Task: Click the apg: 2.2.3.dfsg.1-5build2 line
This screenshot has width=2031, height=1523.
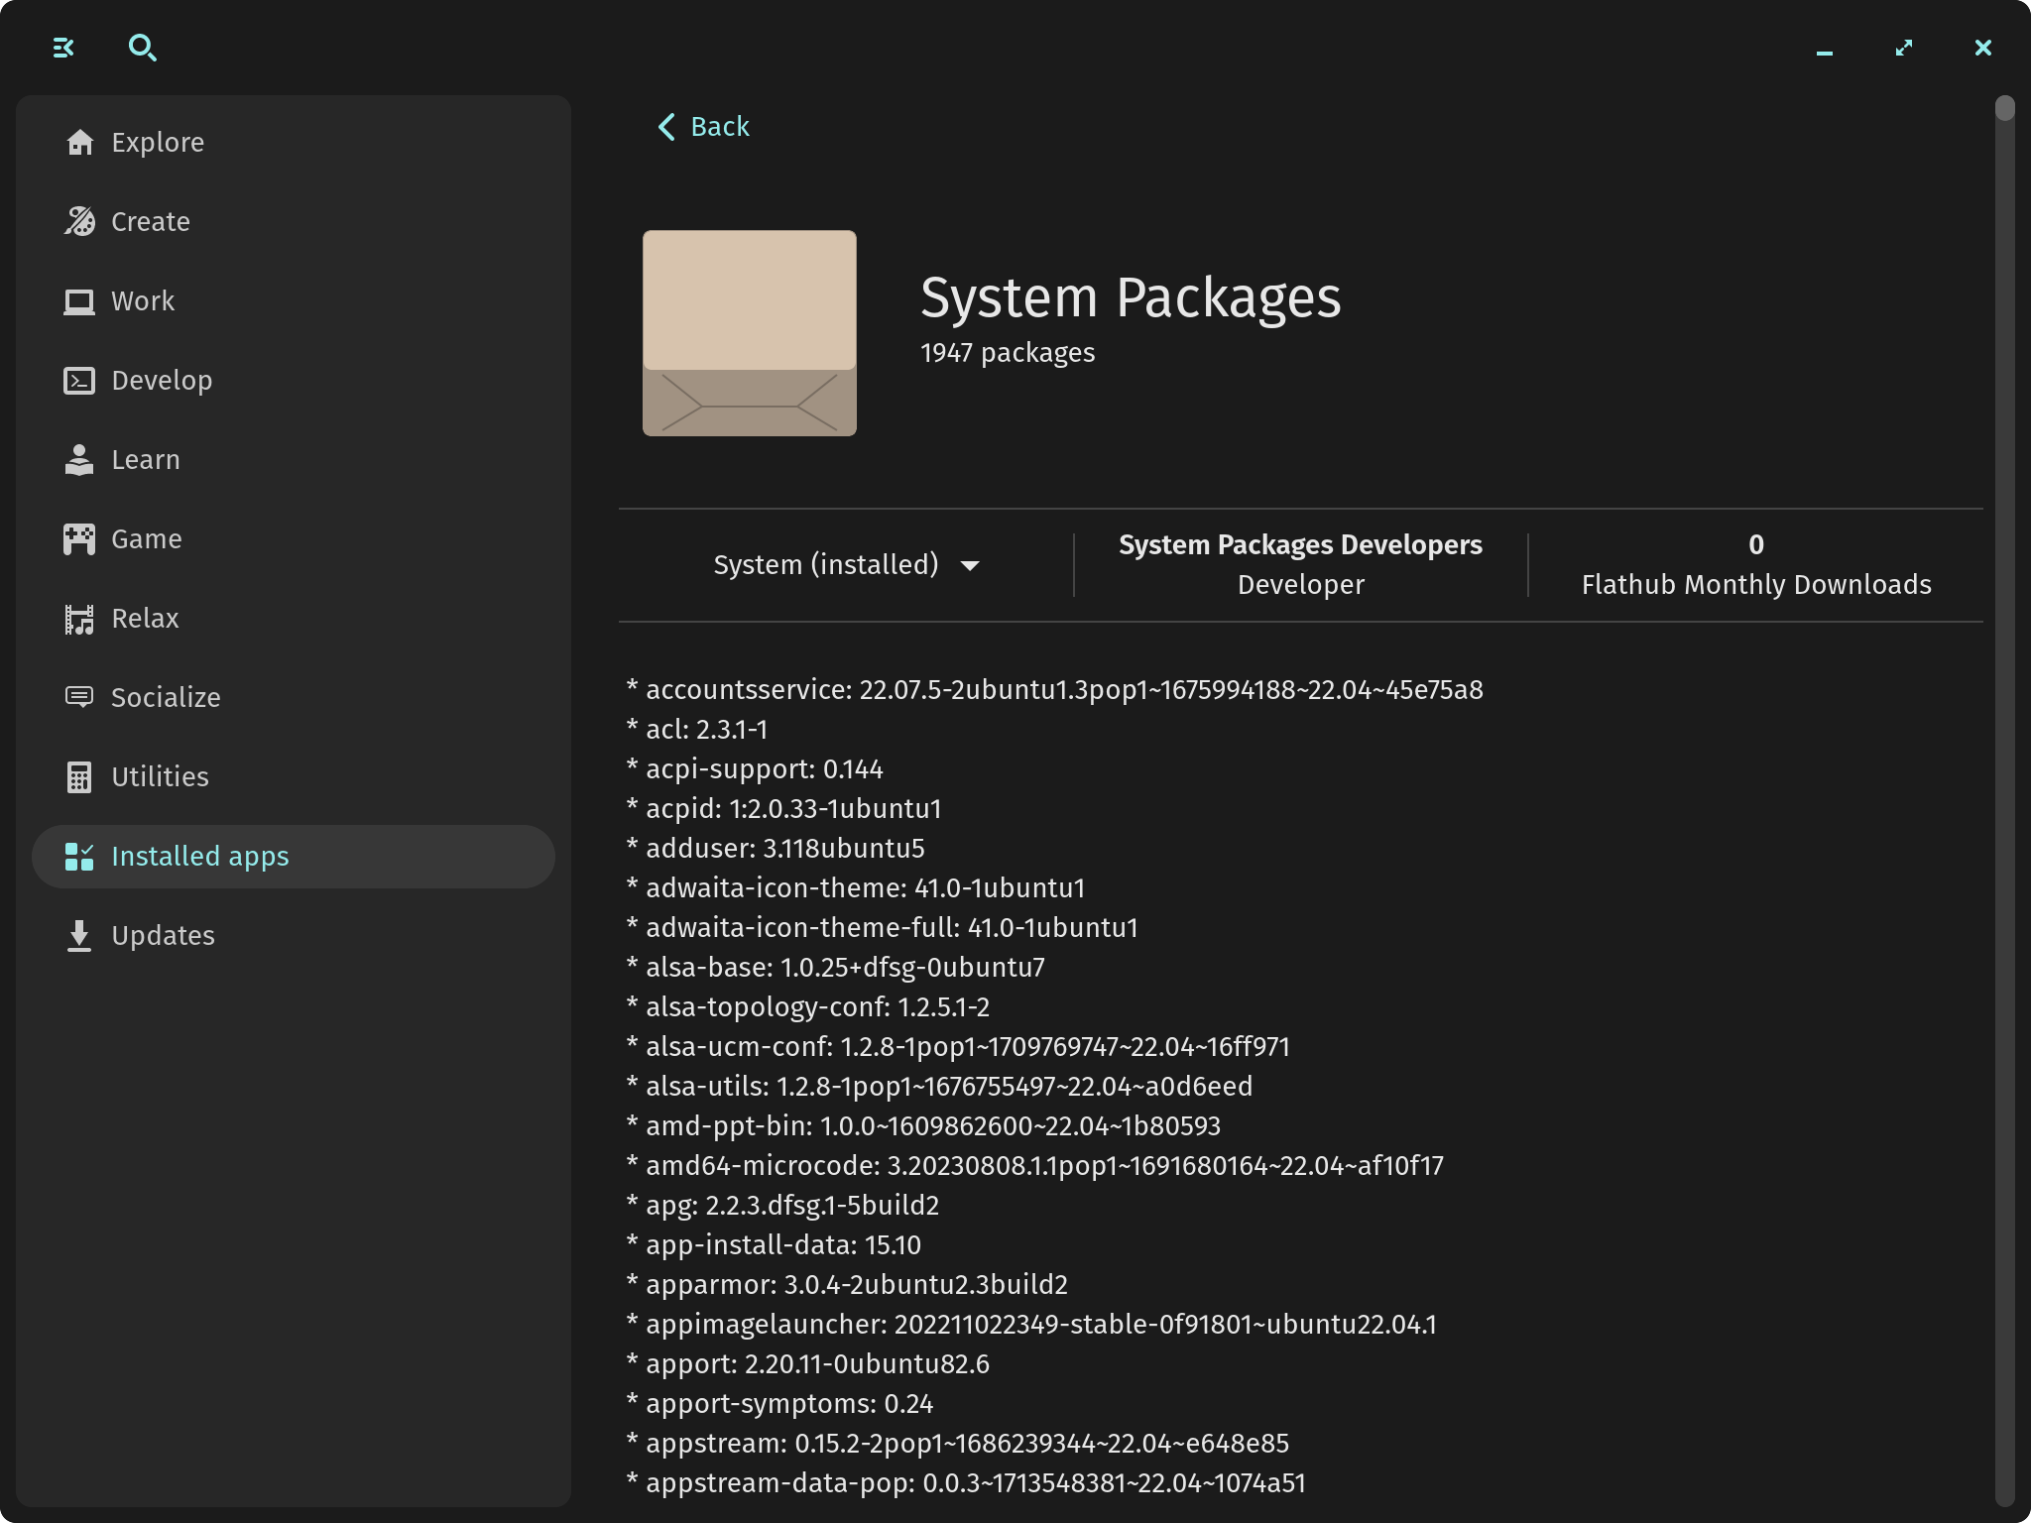Action: coord(783,1206)
